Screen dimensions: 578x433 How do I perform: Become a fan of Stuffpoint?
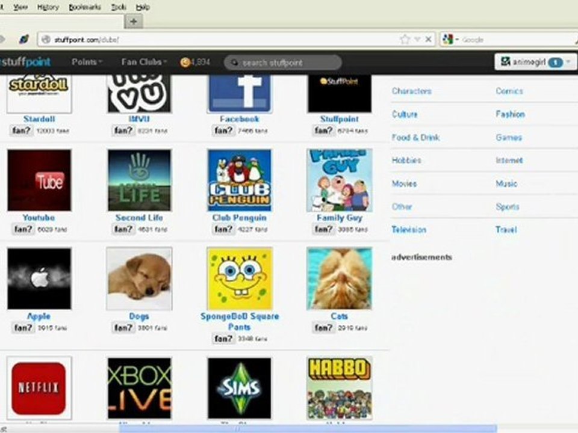coord(324,131)
